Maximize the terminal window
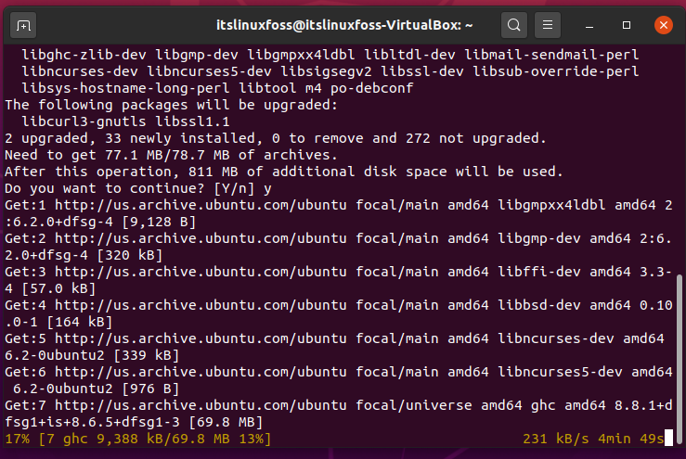Image resolution: width=686 pixels, height=459 pixels. click(627, 25)
